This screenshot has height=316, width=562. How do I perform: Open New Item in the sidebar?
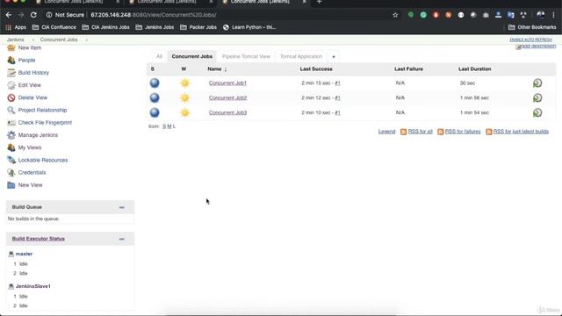tap(29, 47)
